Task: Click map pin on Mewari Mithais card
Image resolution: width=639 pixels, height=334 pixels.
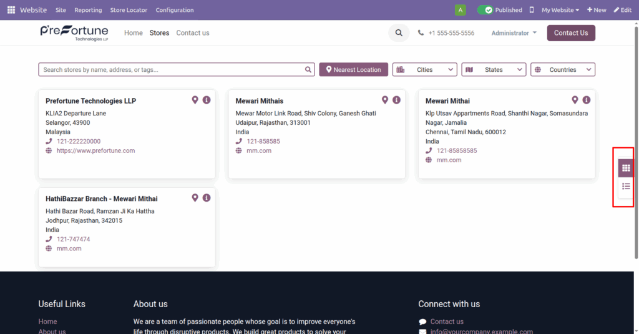Action: (384, 100)
